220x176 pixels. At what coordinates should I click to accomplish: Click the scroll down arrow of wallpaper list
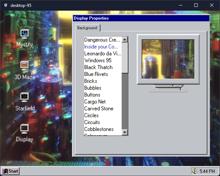[x=125, y=132]
